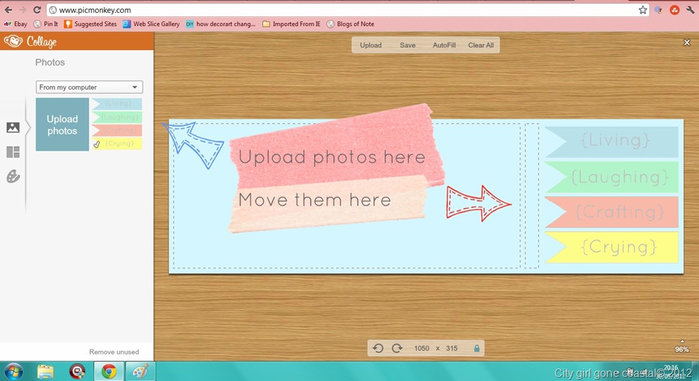
Task: Select the {Laughing} banner on canvas
Action: coord(612,177)
